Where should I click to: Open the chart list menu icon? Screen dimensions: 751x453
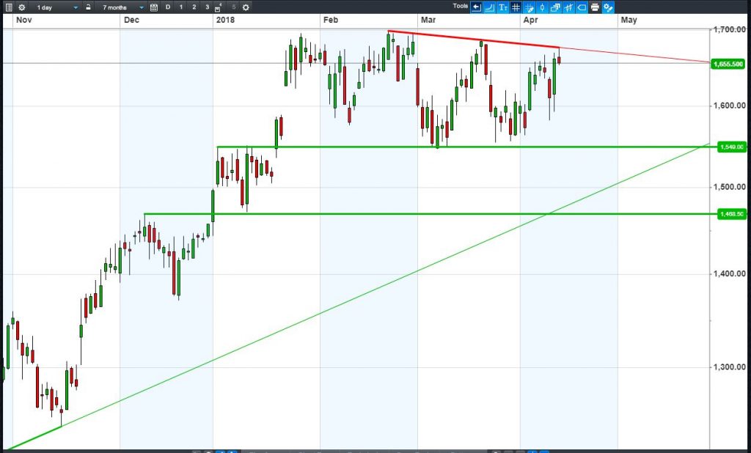tap(9, 7)
